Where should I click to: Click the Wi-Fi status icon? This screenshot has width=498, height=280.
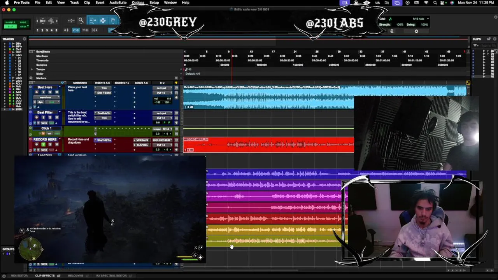point(426,3)
